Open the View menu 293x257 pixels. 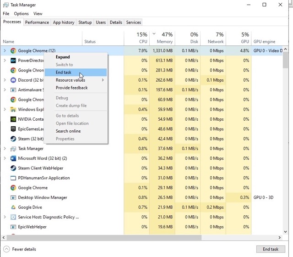coord(38,14)
